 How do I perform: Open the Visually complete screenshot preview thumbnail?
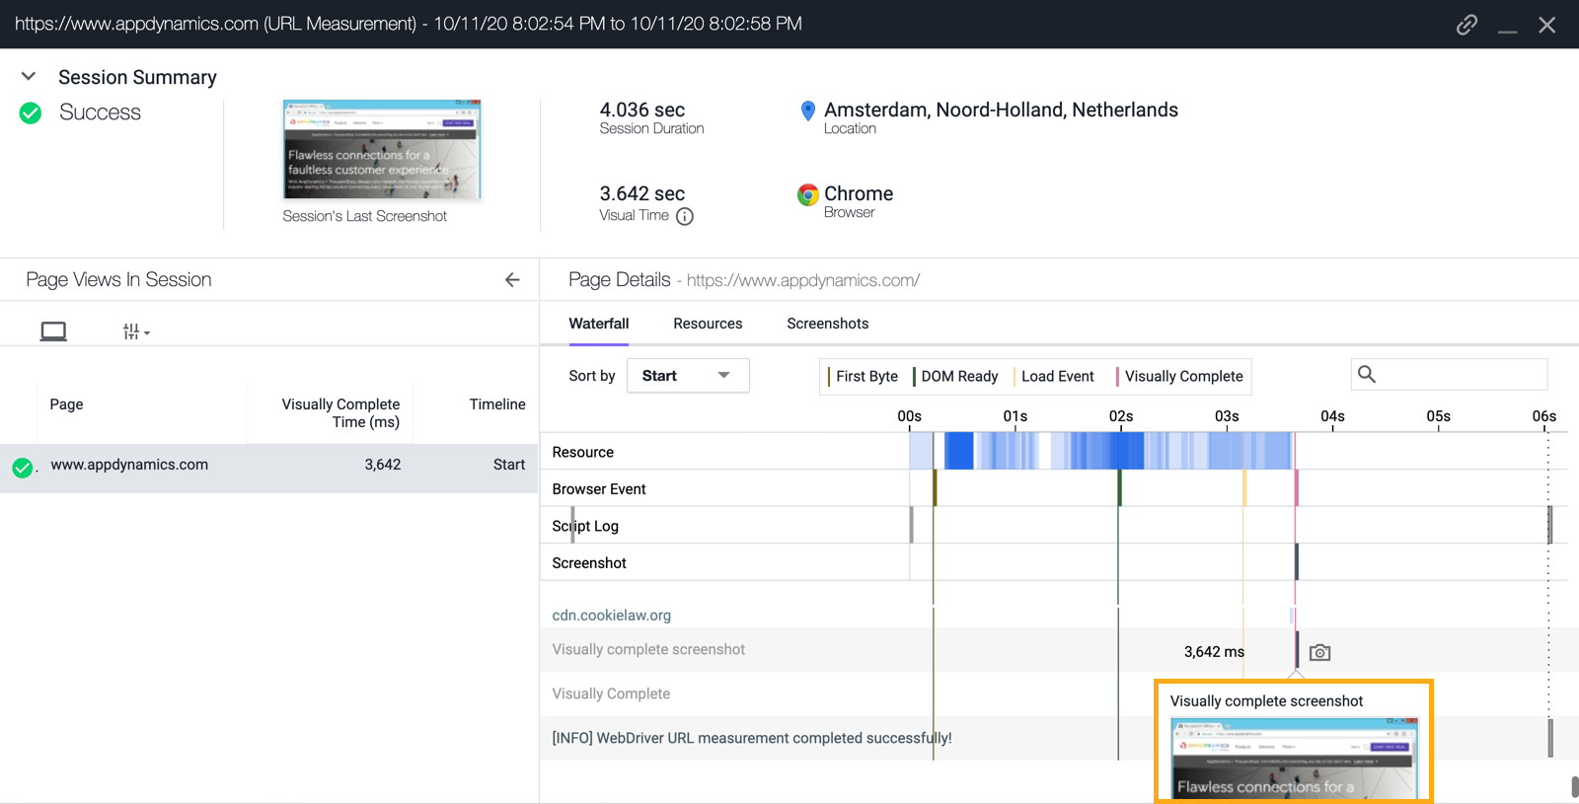pos(1294,759)
